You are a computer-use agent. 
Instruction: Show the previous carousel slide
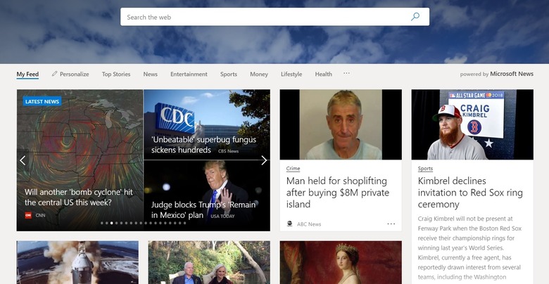23,160
